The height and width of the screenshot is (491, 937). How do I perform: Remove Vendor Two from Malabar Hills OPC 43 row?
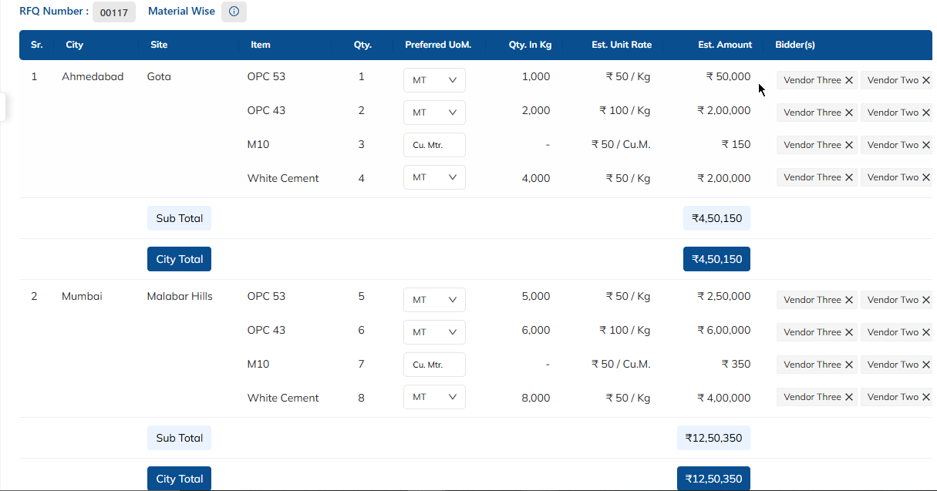pos(926,332)
